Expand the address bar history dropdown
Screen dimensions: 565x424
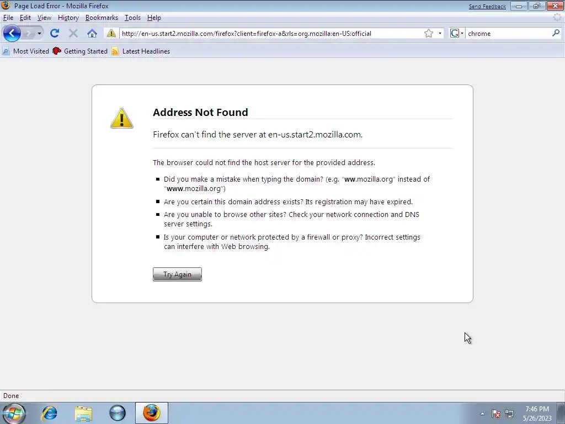[440, 34]
